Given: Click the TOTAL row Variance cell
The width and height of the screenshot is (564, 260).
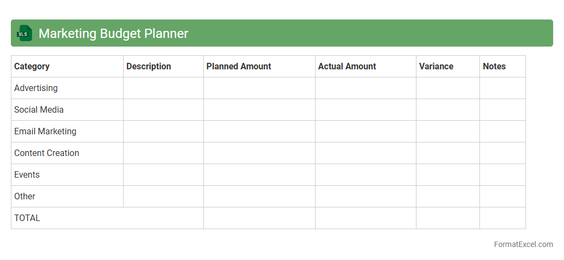Looking at the screenshot, I should pos(447,218).
